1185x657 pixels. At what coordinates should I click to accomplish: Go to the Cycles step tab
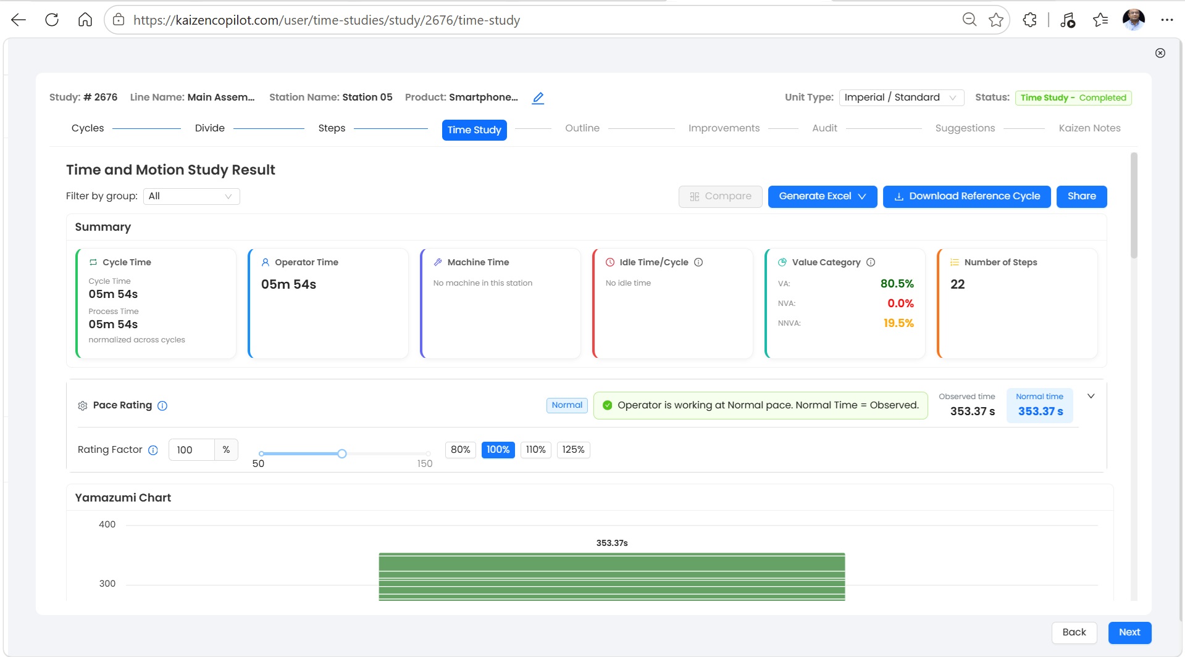[88, 128]
